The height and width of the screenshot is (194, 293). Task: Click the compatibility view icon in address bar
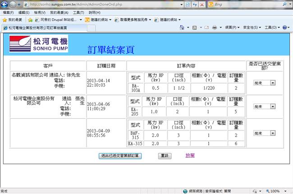[188, 5]
